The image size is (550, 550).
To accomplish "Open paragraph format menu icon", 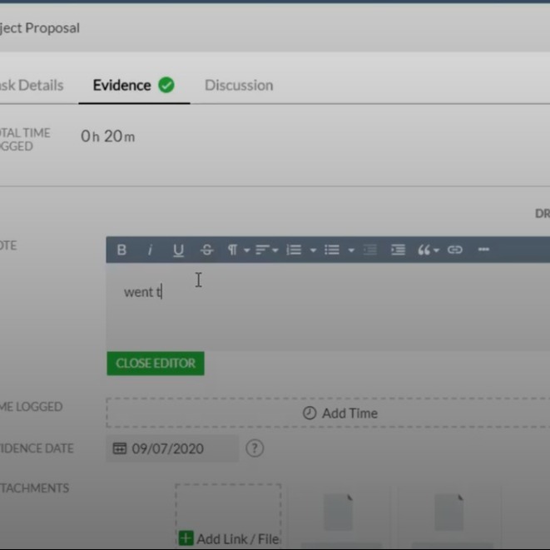I will (232, 250).
